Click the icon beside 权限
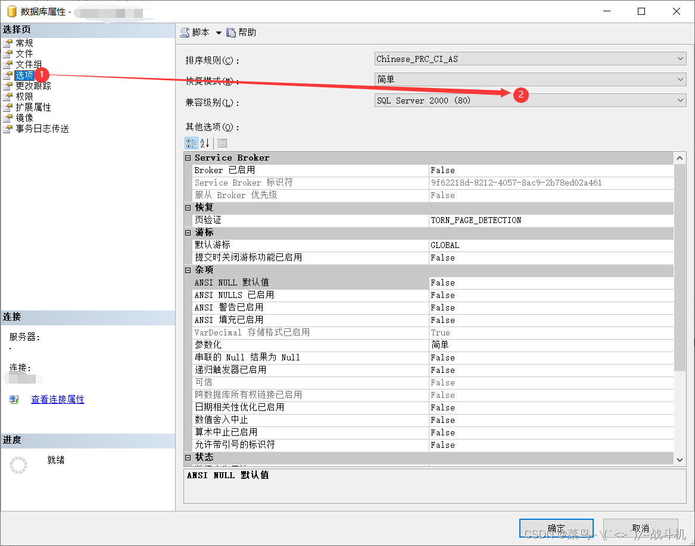 coord(8,96)
